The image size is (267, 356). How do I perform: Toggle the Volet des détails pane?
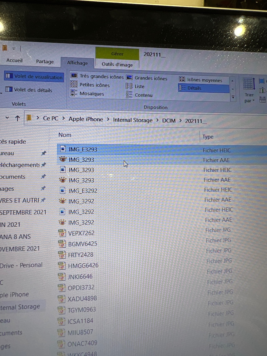29,90
